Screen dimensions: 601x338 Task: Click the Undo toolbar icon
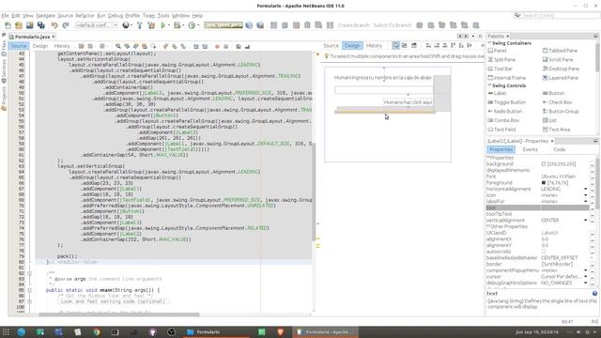54,25
